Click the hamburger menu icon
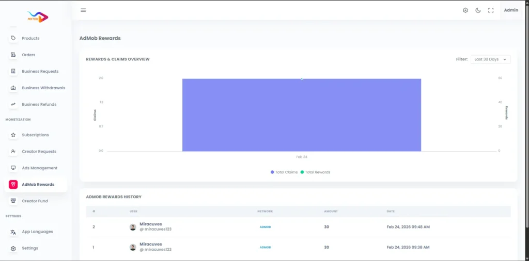The height and width of the screenshot is (261, 529). 83,10
